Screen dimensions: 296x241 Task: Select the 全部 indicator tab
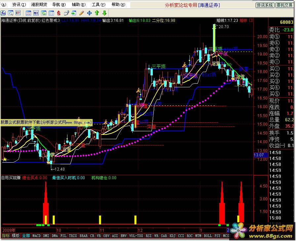[26, 235]
